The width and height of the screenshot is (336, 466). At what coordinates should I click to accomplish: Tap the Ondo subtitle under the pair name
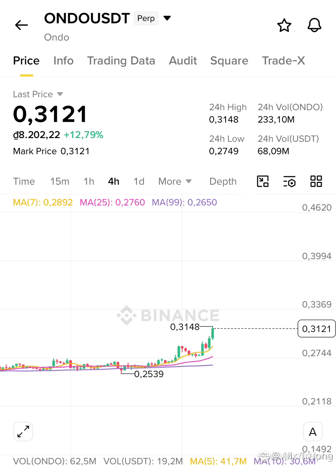tap(57, 37)
